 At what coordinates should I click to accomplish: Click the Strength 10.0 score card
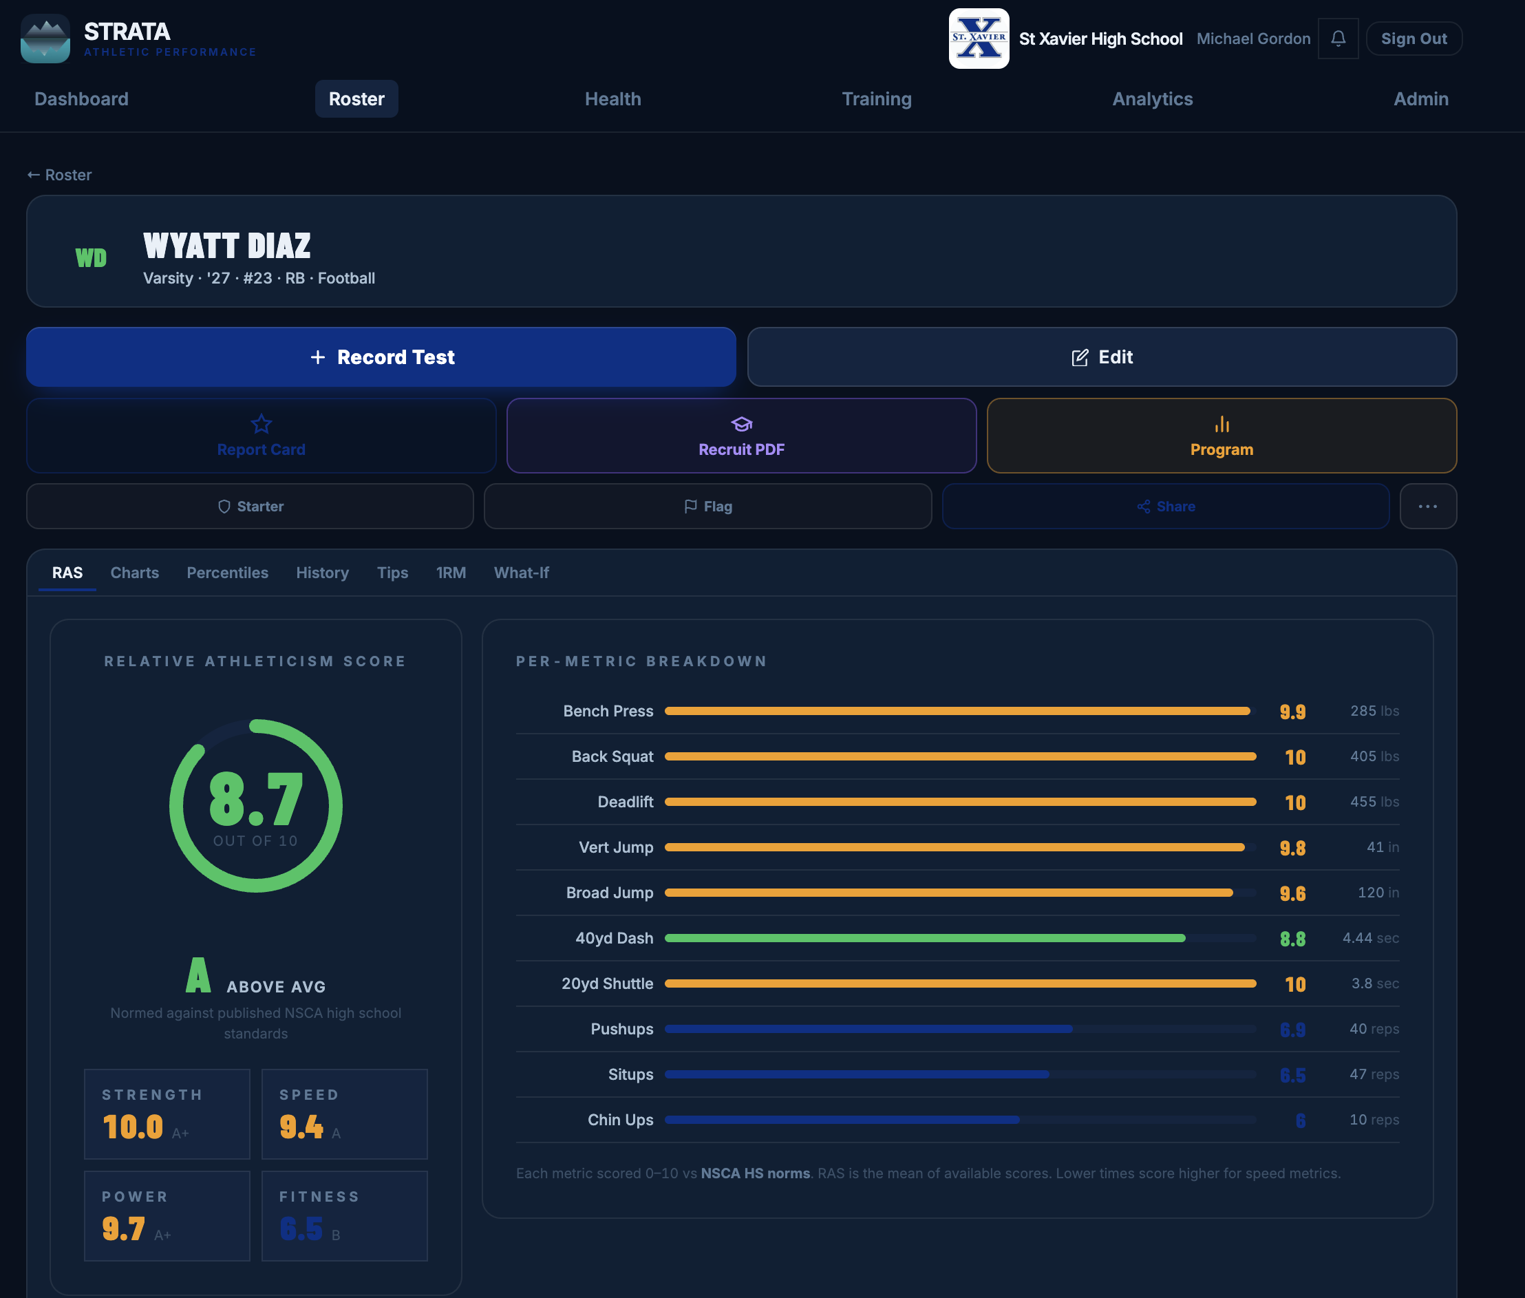[167, 1114]
